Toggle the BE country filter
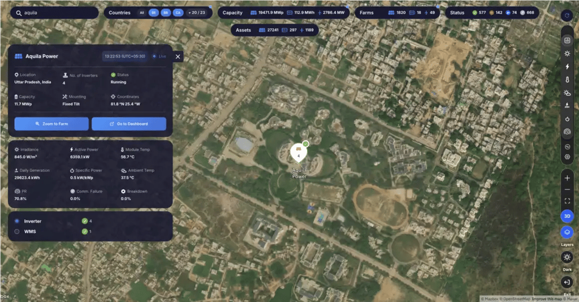This screenshot has width=579, height=302. [x=154, y=12]
